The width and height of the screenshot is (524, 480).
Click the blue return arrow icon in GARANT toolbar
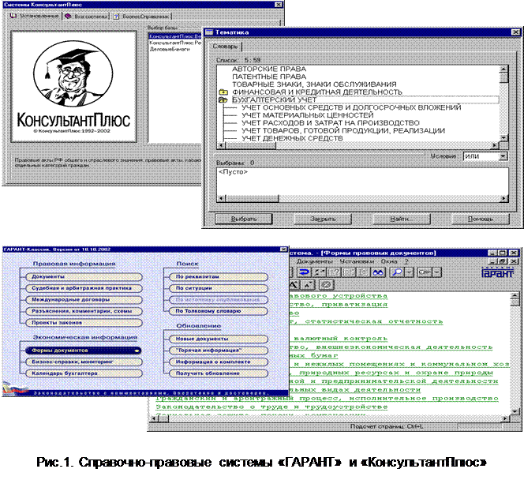(x=304, y=272)
